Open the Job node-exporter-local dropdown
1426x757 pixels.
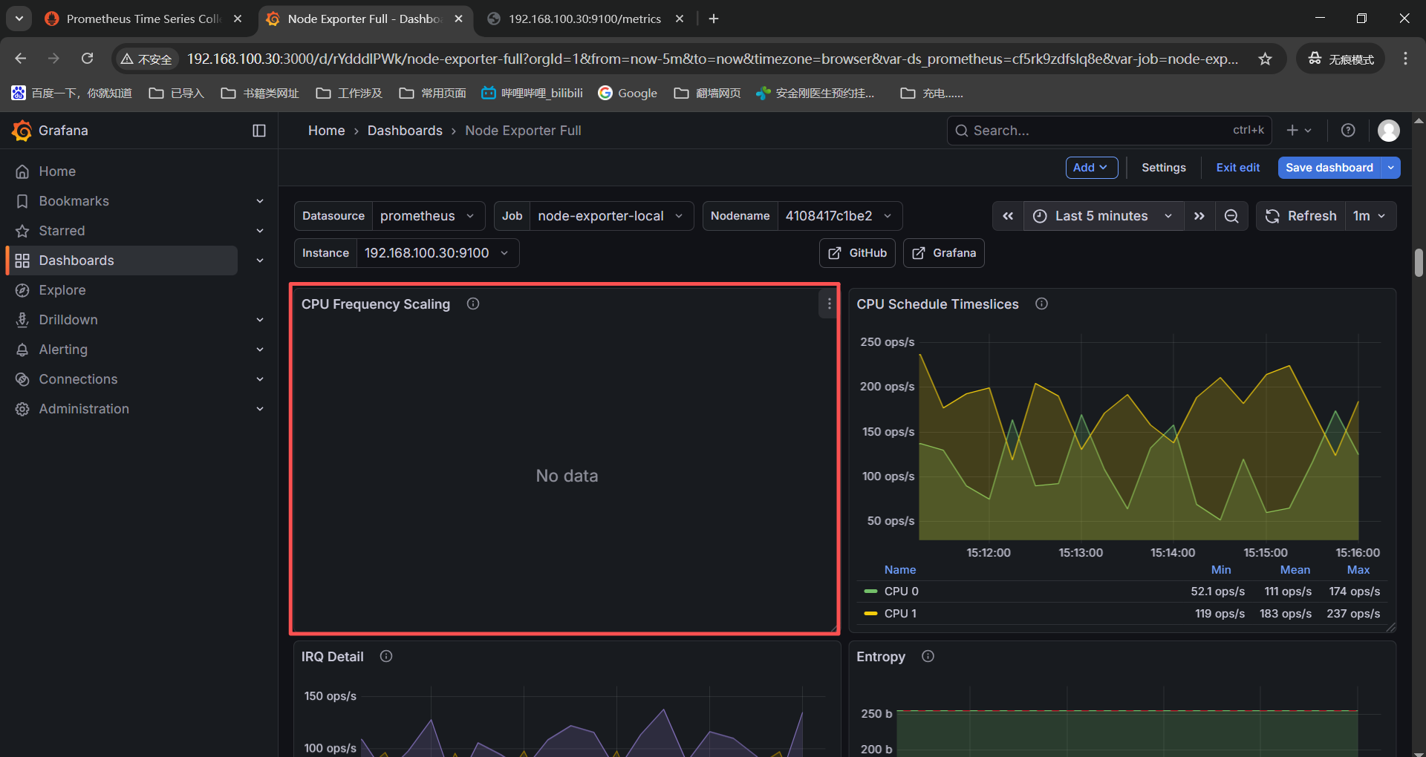click(x=611, y=216)
